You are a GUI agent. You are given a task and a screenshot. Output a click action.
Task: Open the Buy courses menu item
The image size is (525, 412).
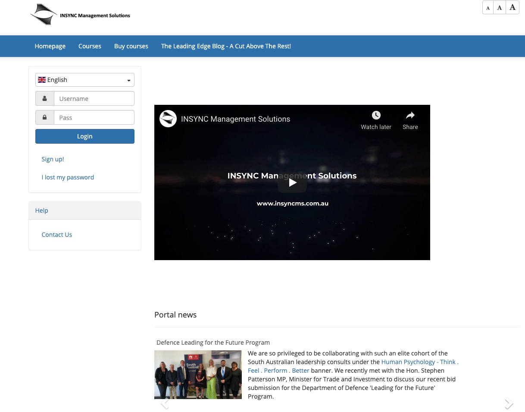tap(131, 46)
